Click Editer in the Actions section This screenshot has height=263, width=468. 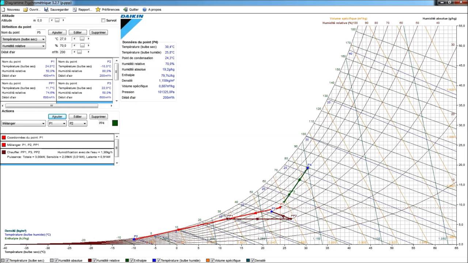78,117
